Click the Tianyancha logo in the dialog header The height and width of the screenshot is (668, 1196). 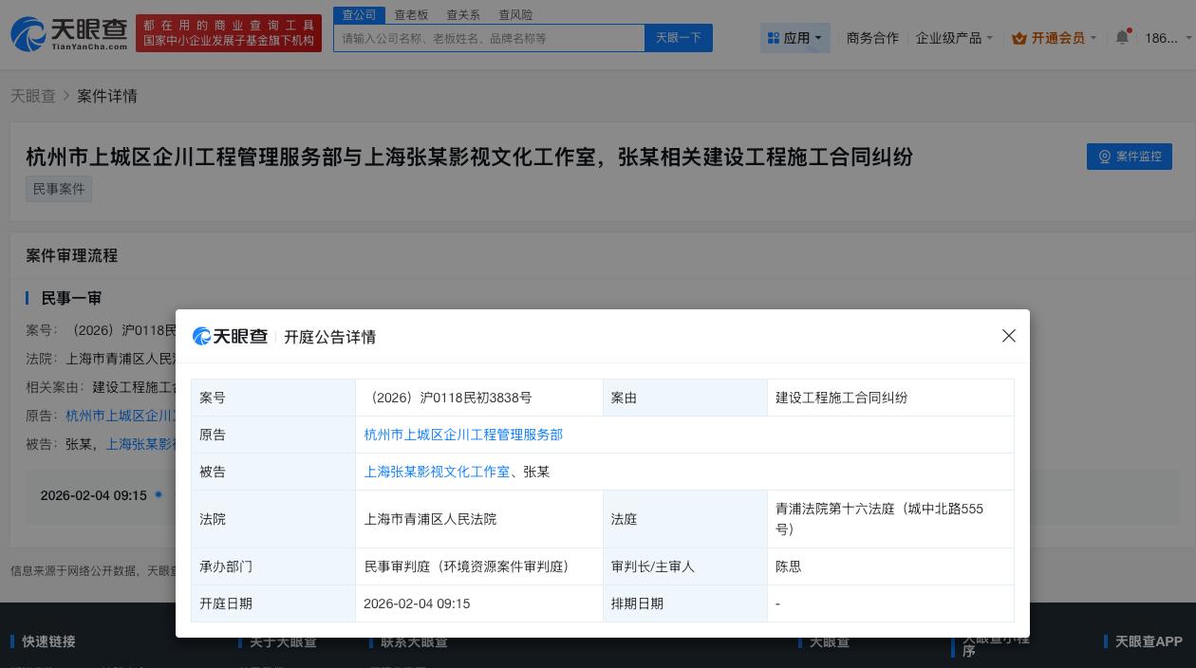tap(231, 336)
